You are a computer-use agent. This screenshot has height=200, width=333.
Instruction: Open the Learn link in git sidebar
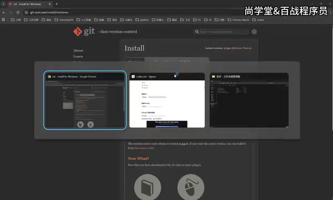78,56
